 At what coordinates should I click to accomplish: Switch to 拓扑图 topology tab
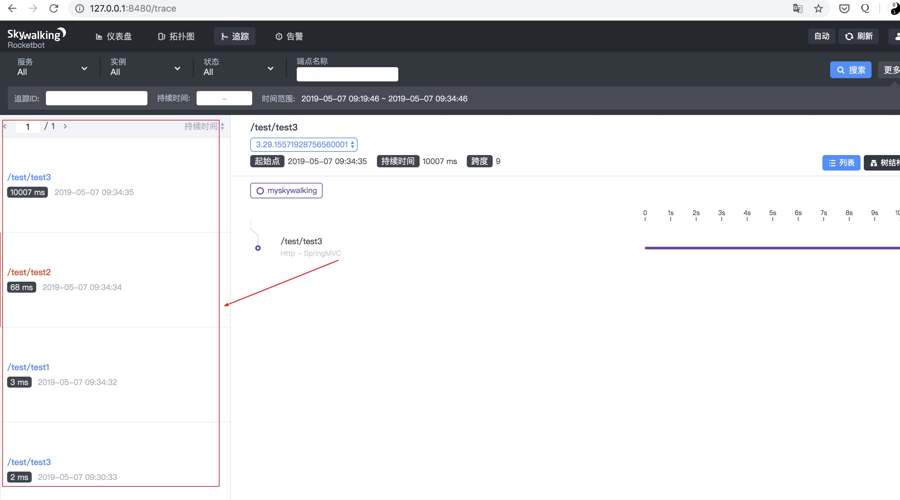[x=176, y=36]
